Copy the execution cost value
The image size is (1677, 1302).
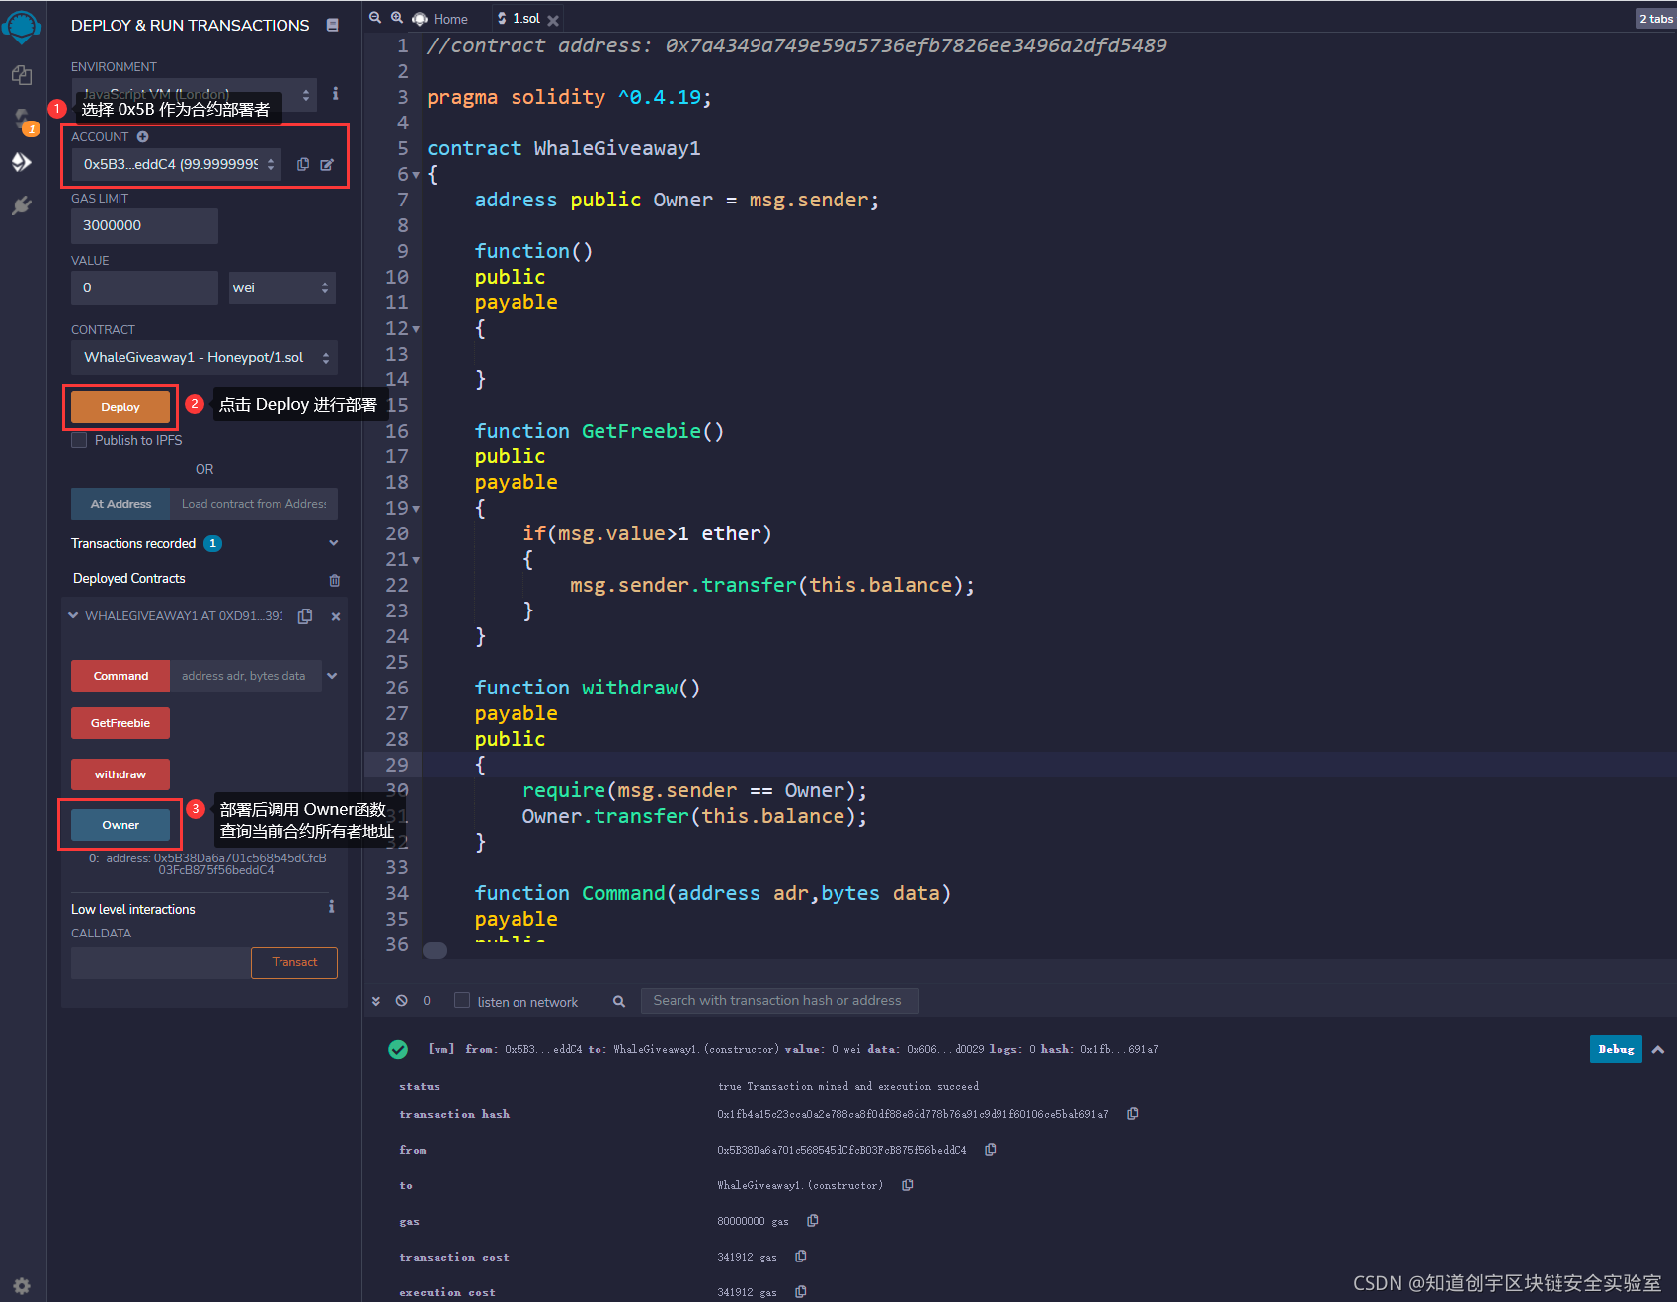801,1291
